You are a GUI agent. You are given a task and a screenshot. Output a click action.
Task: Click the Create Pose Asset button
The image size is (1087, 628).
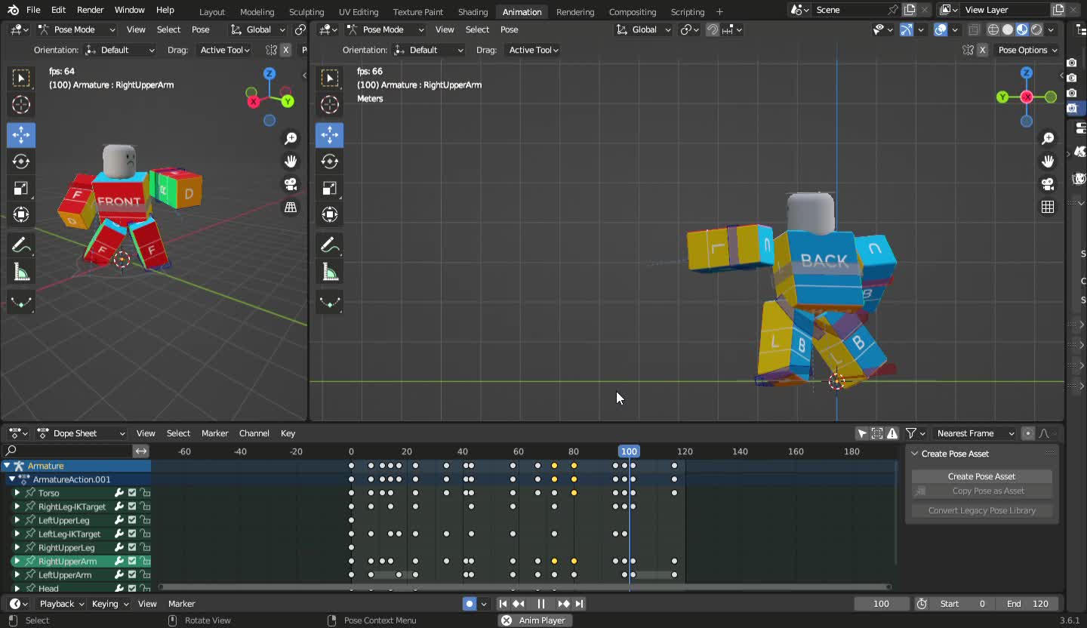pos(981,476)
